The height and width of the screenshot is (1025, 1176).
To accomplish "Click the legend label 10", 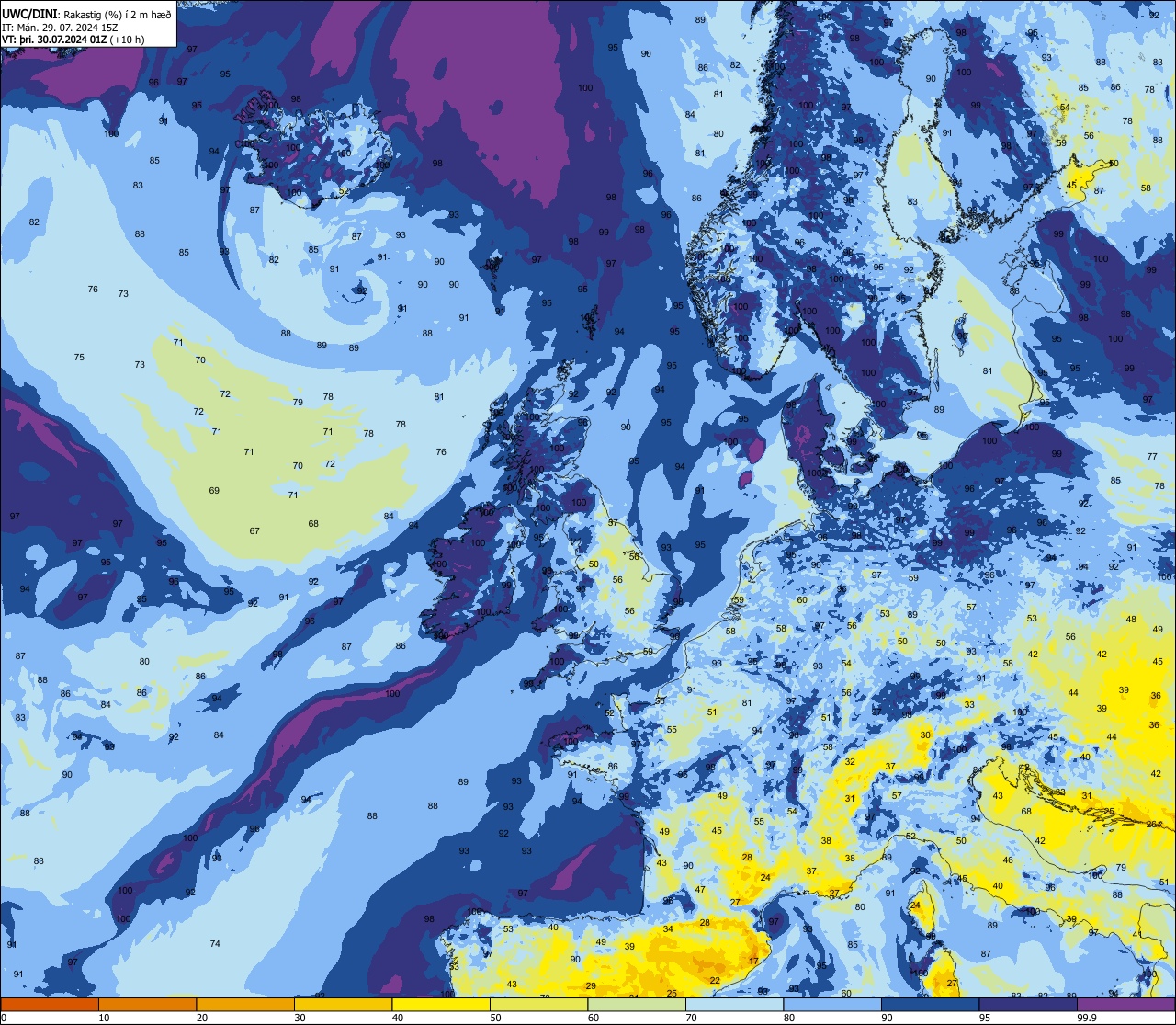I will click(x=104, y=1018).
